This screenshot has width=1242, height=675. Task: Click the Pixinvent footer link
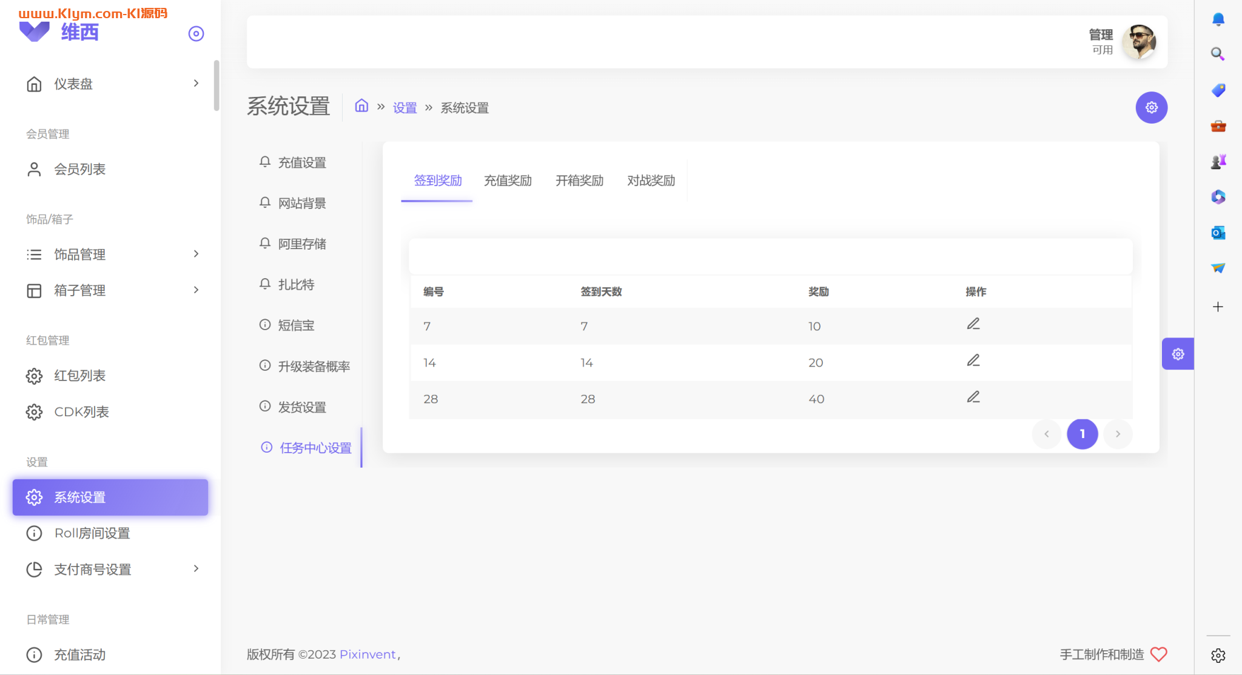(368, 654)
